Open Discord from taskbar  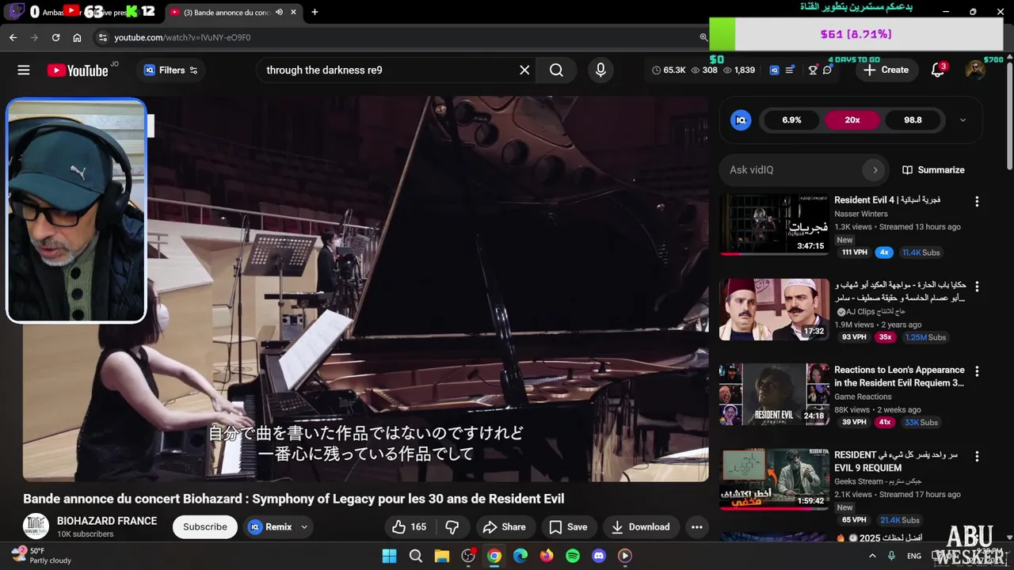[599, 556]
